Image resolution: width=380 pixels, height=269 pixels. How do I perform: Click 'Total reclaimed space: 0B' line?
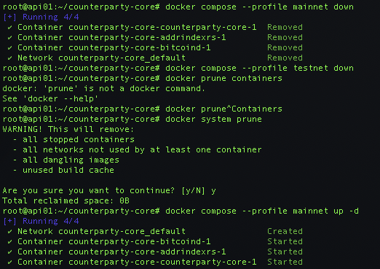66,201
